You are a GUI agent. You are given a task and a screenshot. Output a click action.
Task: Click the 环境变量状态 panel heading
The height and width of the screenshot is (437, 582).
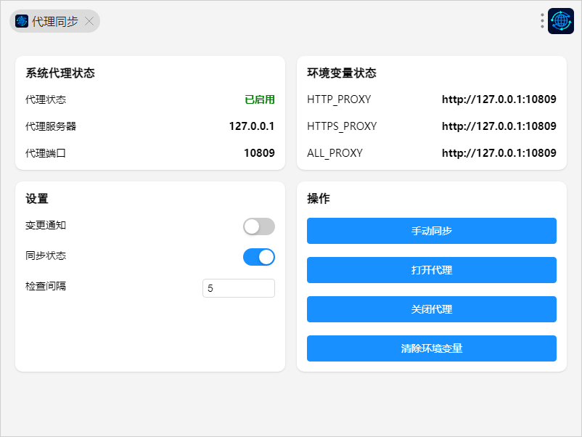(x=342, y=73)
